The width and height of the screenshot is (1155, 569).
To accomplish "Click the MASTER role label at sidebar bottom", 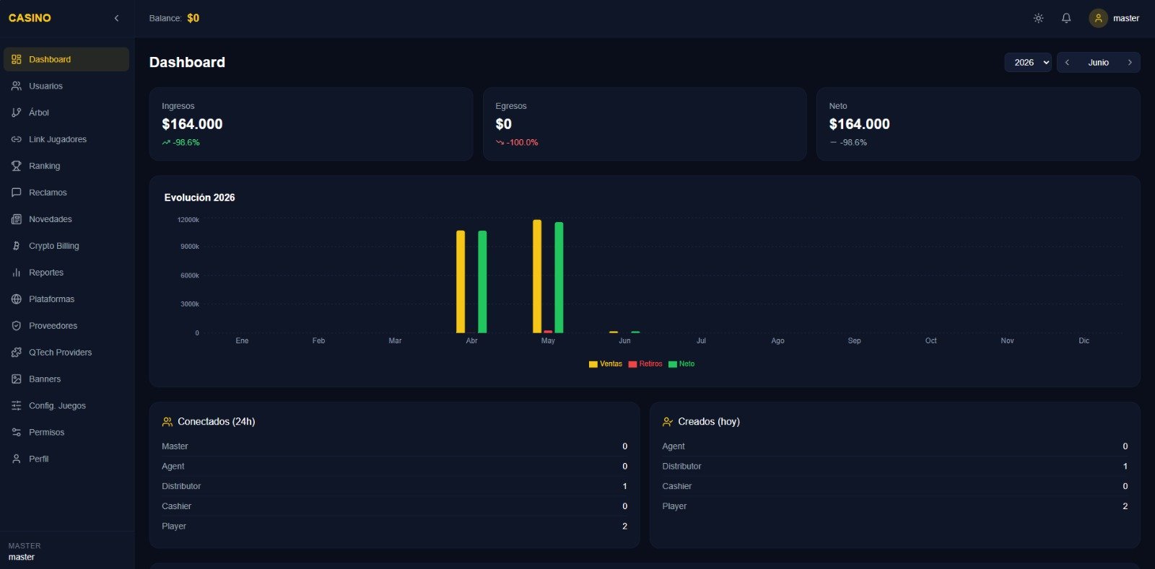I will point(25,546).
